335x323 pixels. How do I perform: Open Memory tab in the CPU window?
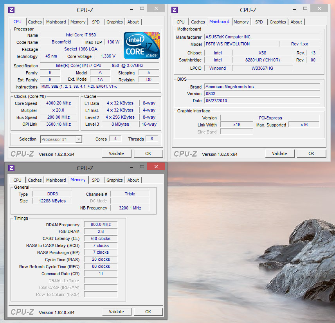78,22
